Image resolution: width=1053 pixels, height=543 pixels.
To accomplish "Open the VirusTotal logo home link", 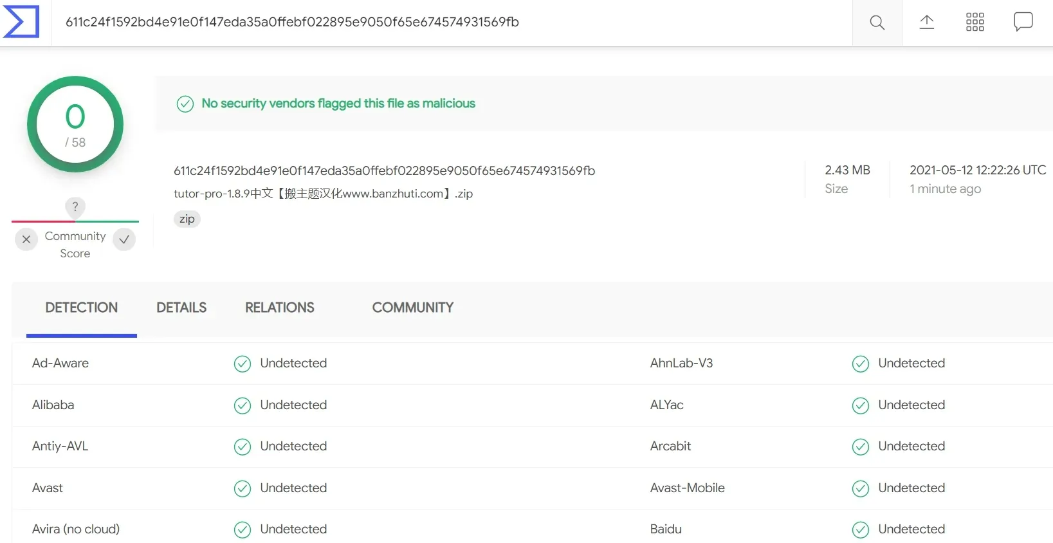I will click(21, 22).
